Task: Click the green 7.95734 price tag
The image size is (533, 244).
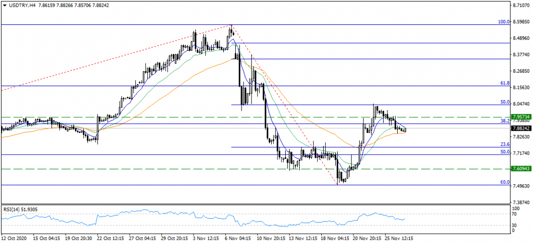Action: [521, 117]
